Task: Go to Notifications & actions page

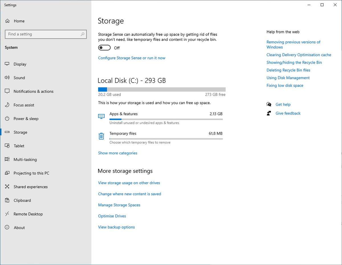Action: [x=33, y=91]
